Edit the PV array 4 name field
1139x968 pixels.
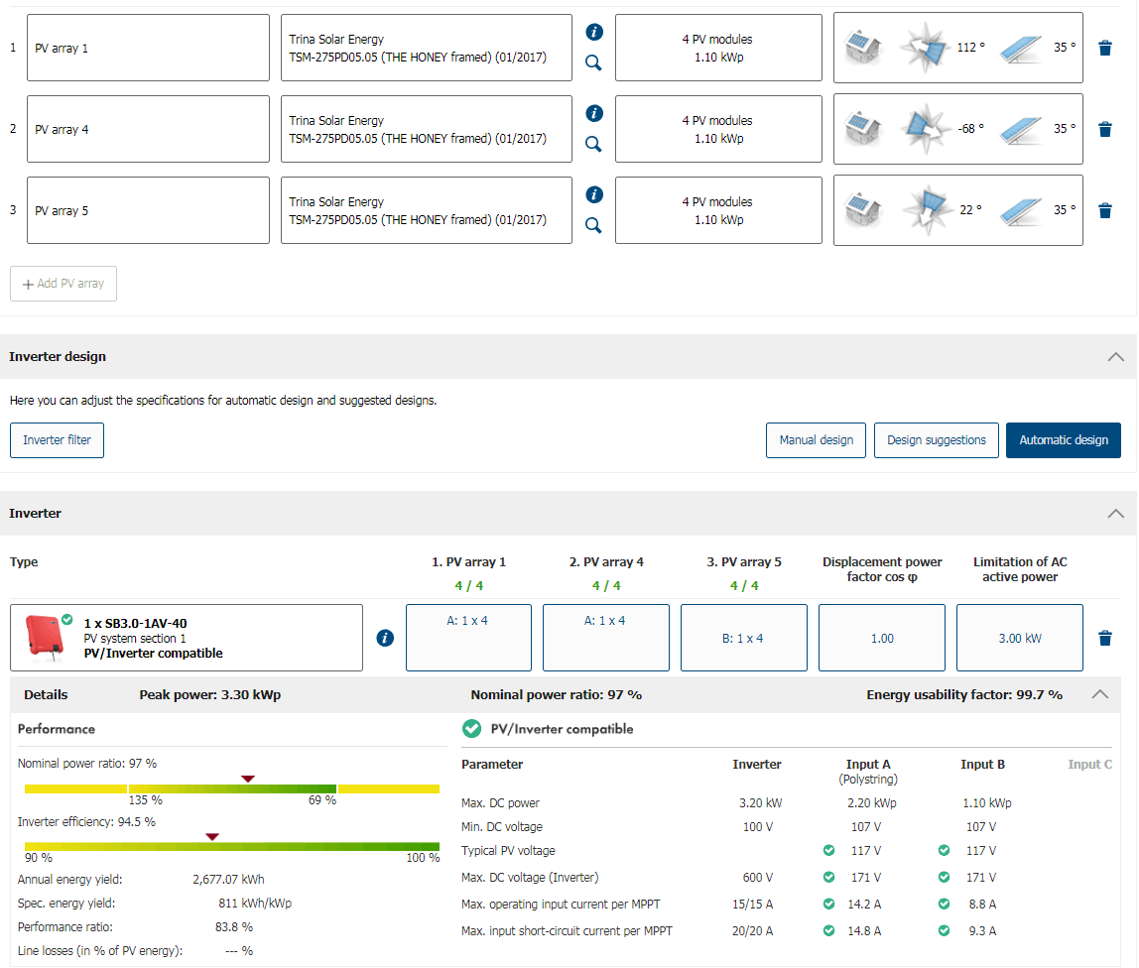click(x=148, y=129)
